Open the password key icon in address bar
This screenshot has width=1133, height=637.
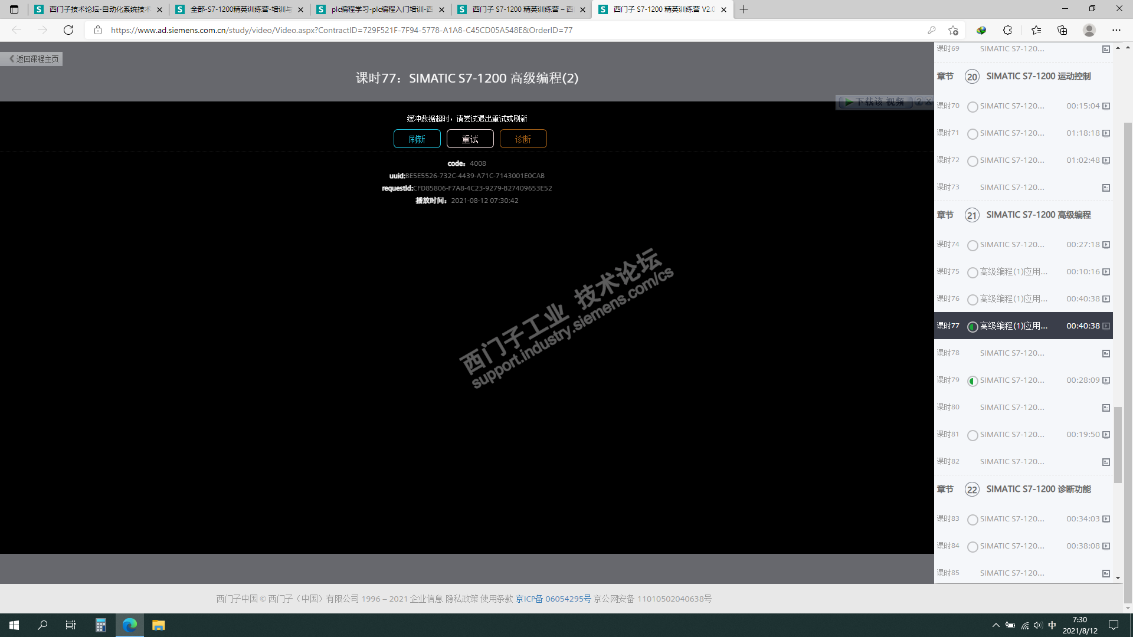[x=932, y=30]
